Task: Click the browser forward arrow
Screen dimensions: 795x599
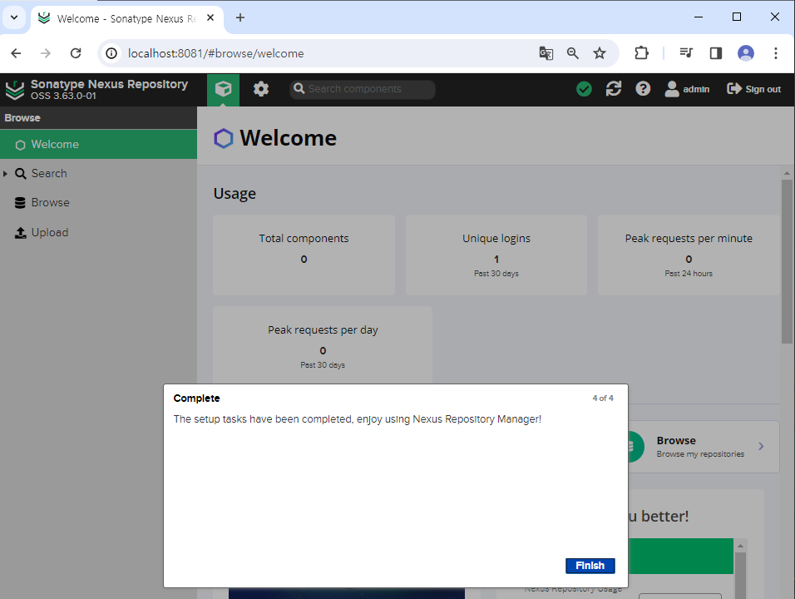Action: point(46,53)
